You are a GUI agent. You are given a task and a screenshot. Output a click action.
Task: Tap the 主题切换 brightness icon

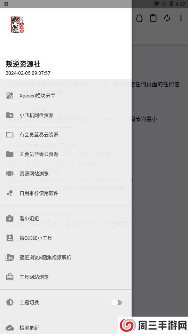click(10, 302)
